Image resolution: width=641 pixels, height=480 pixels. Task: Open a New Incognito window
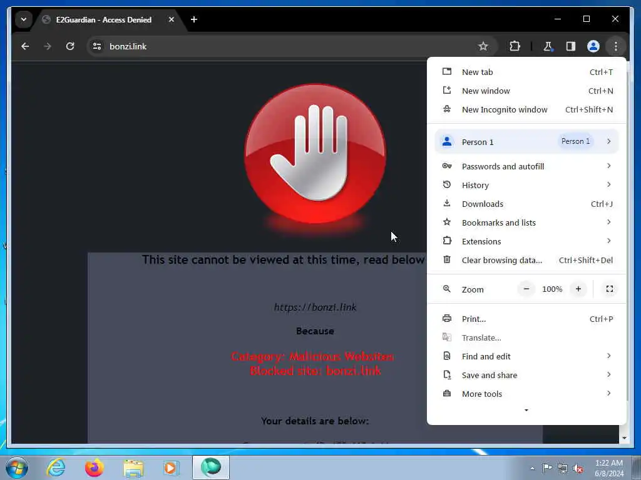click(x=526, y=109)
